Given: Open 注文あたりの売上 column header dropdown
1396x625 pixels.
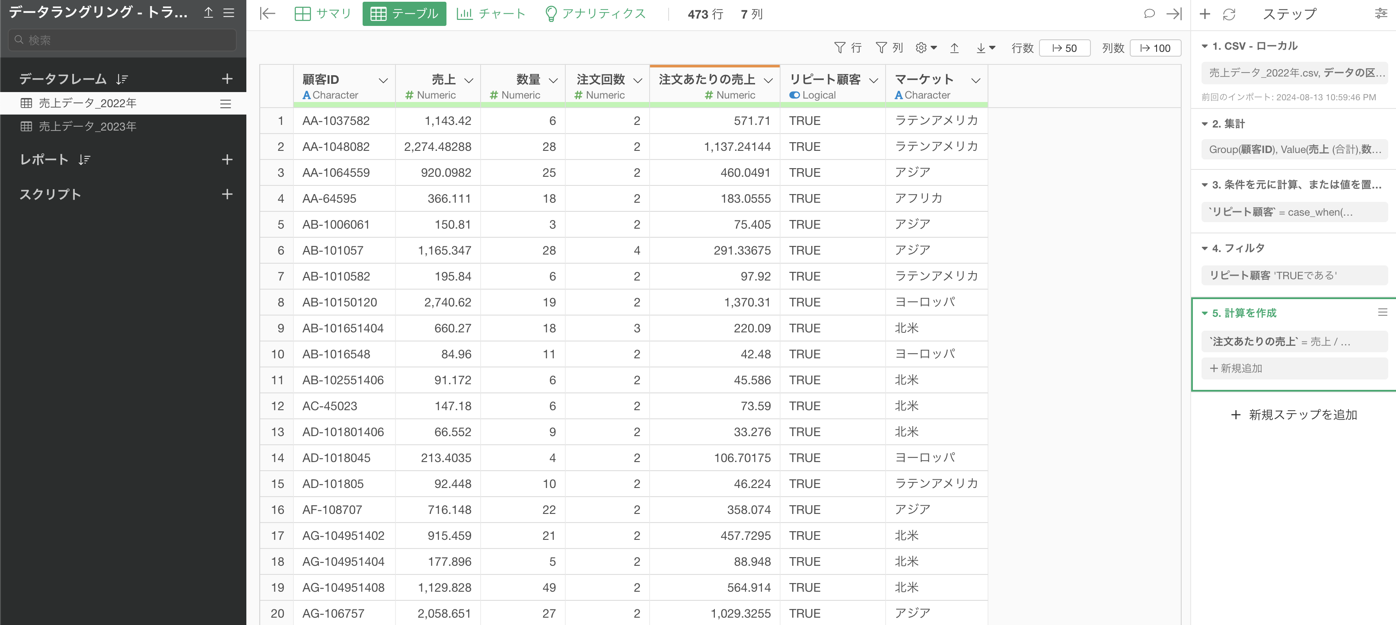Looking at the screenshot, I should click(768, 80).
